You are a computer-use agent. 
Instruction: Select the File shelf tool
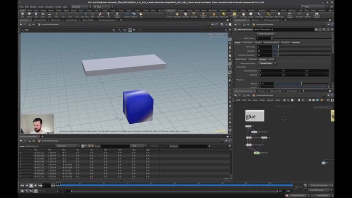(x=141, y=15)
